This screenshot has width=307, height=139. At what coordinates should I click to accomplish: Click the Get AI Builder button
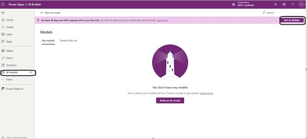292,20
